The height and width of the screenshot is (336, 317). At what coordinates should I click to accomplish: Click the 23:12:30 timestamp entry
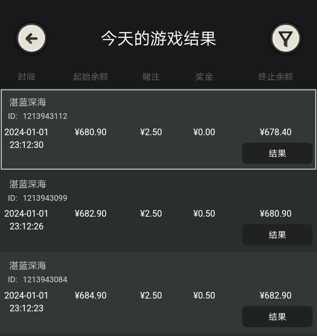click(x=26, y=145)
